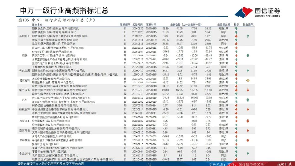Click the yellow sideways arrow for 建筑材料 景气
This screenshot has height=166, width=295.
pos(248,80)
